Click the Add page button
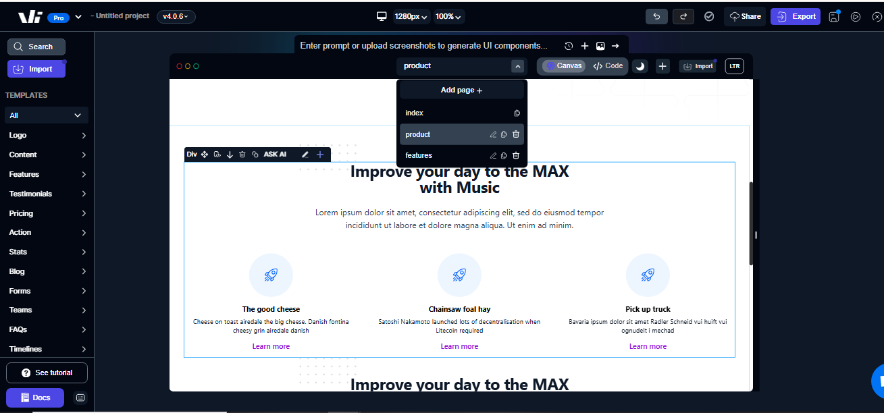This screenshot has height=413, width=884. (462, 90)
